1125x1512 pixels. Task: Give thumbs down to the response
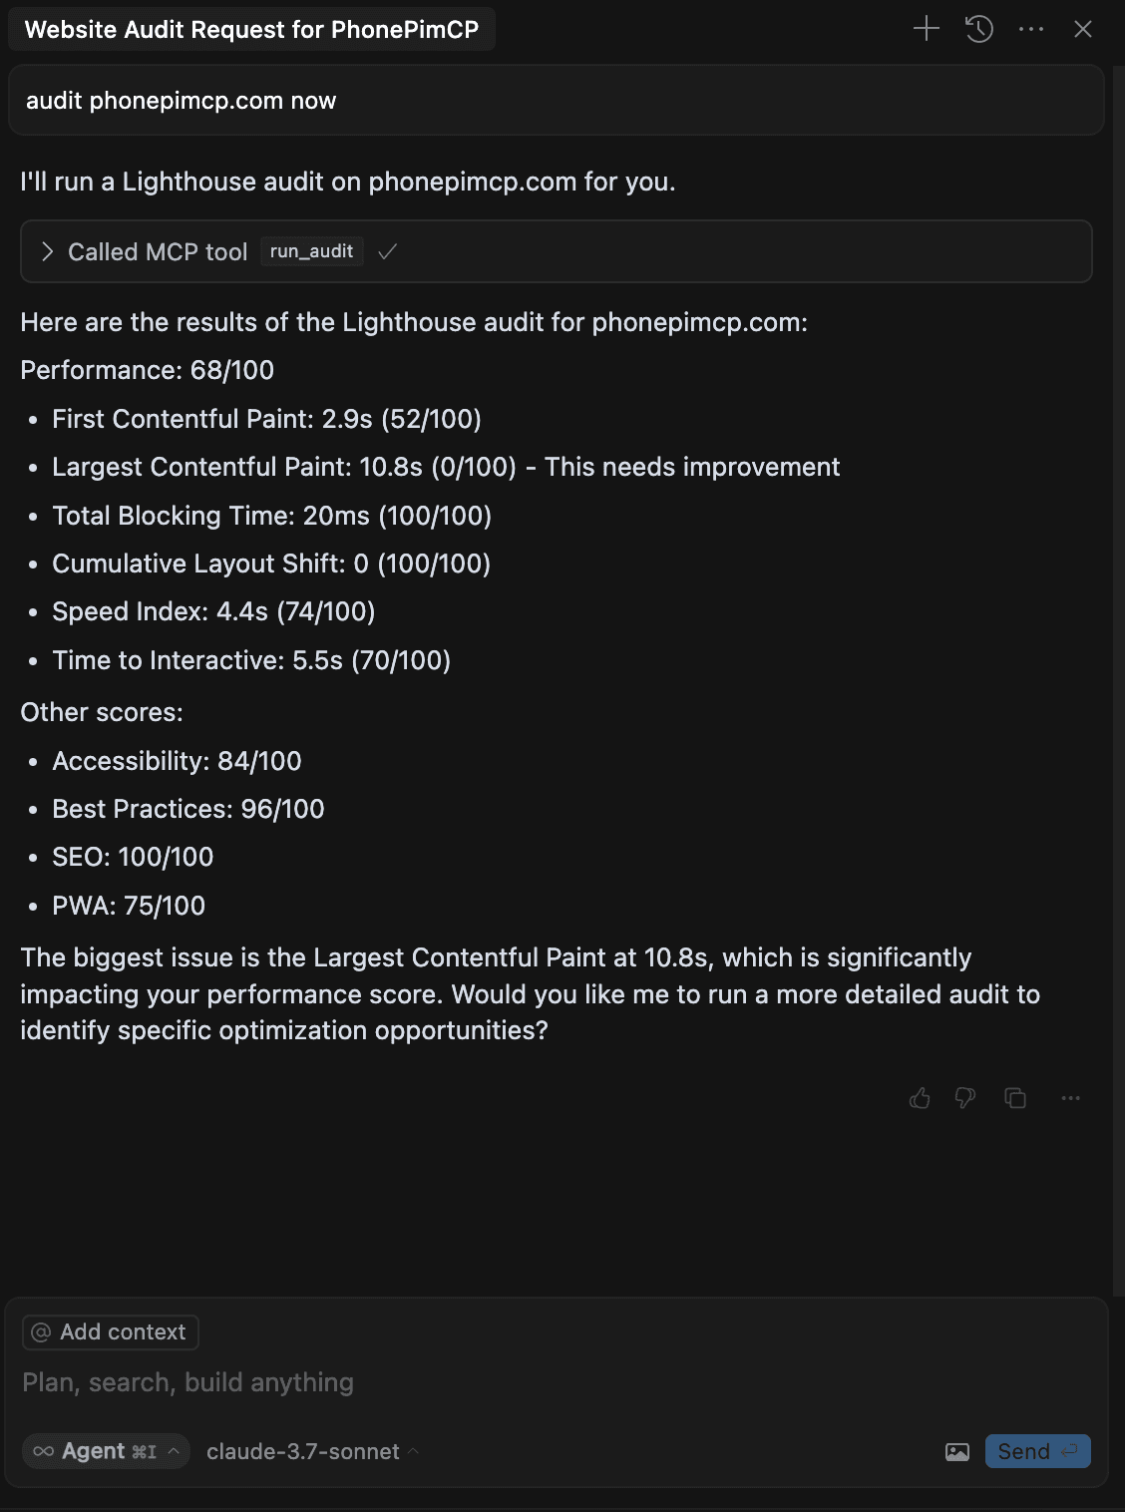pyautogui.click(x=964, y=1098)
